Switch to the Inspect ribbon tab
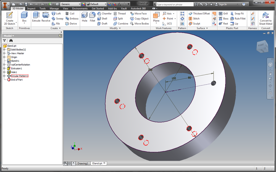276x172 pixels. point(31,9)
